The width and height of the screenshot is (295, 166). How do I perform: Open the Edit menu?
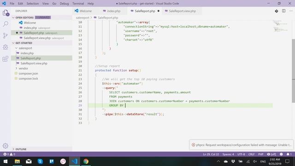(20, 3)
